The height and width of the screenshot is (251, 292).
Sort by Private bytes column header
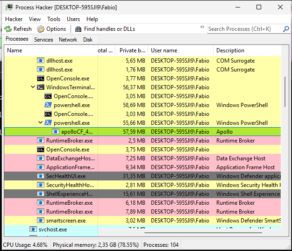[132, 50]
